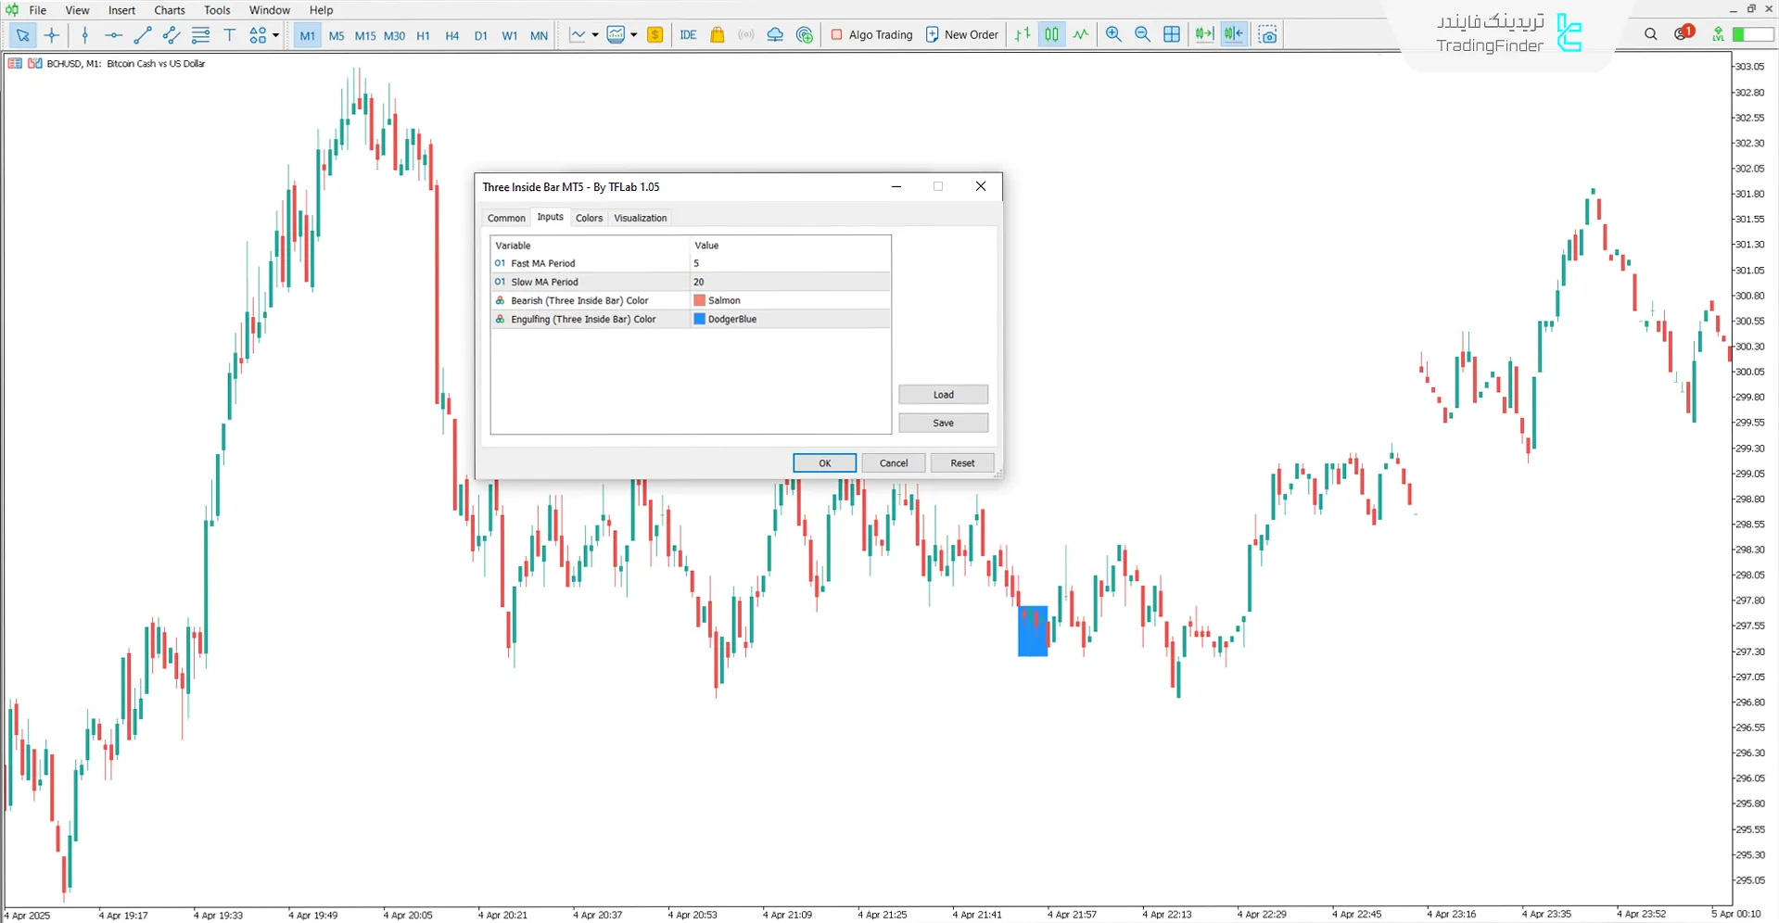Viewport: 1779px width, 923px height.
Task: Click the zoom in magnifier icon
Action: coord(1113,35)
